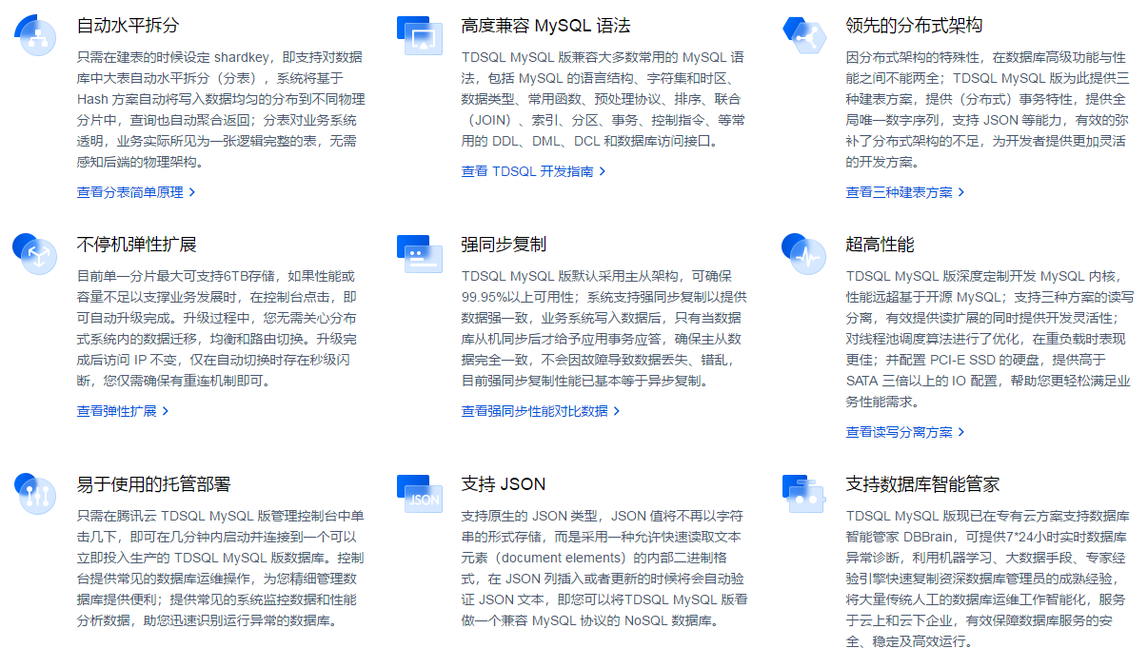1148x668 pixels.
Task: Click the 自动水平拆分 feature icon
Action: click(36, 35)
